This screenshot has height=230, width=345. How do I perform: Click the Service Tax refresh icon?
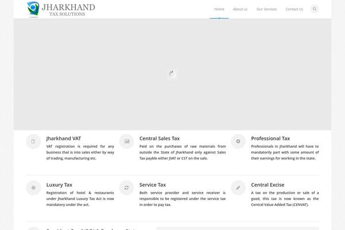126,188
